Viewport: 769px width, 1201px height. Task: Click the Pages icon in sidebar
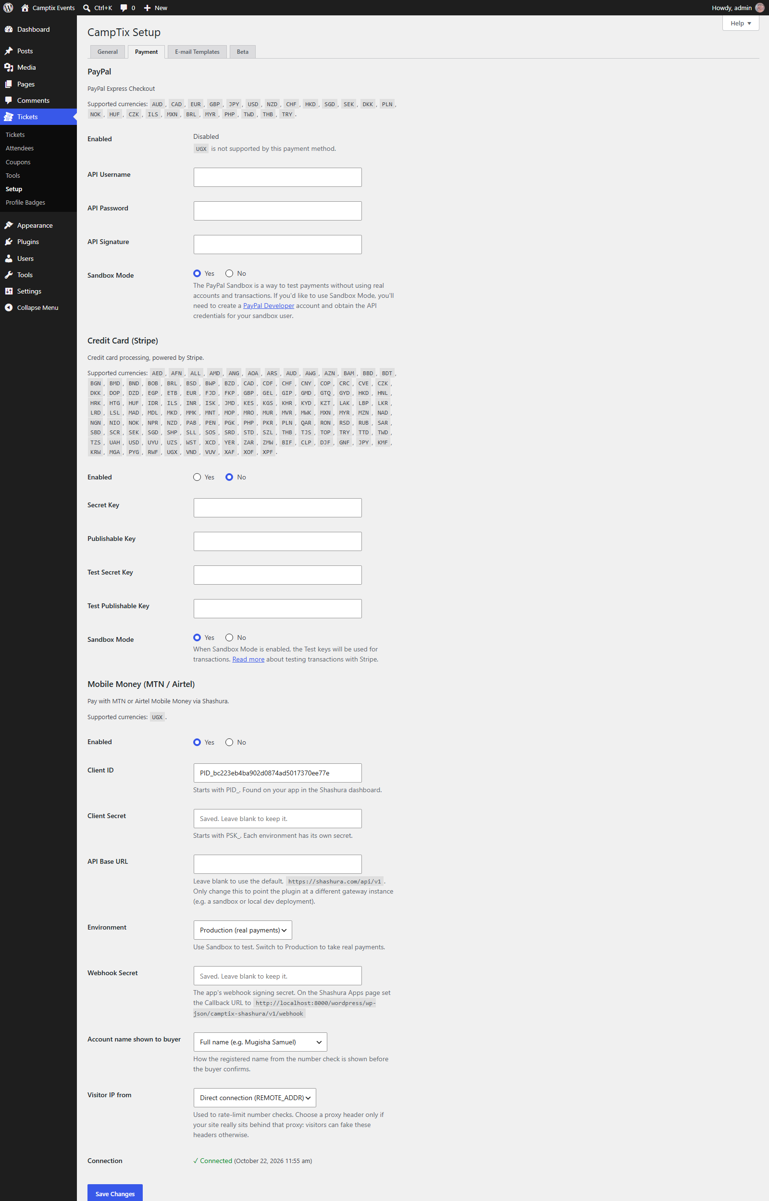9,85
